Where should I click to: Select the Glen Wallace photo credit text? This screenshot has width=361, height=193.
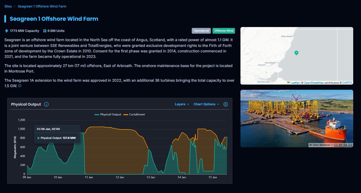pyautogui.click(x=320, y=145)
